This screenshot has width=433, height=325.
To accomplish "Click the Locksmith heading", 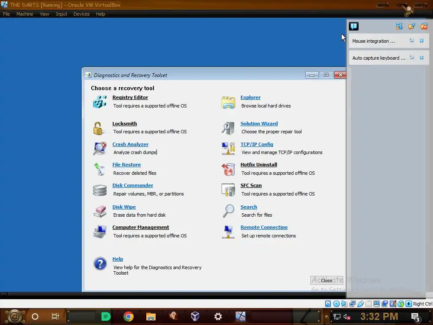I will (125, 124).
